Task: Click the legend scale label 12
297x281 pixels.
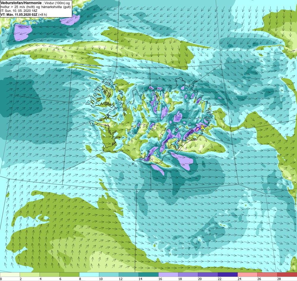Action: (x=121, y=279)
